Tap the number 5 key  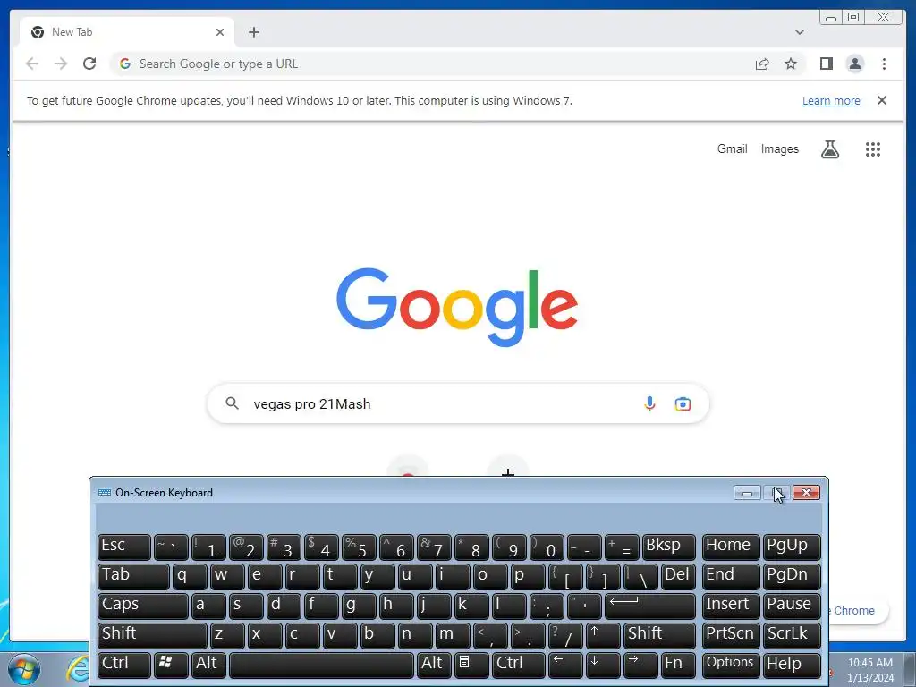359,547
